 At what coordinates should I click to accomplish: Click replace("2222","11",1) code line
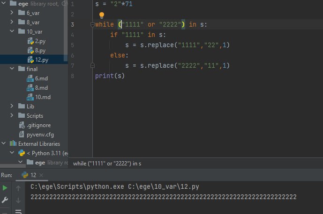coord(177,65)
